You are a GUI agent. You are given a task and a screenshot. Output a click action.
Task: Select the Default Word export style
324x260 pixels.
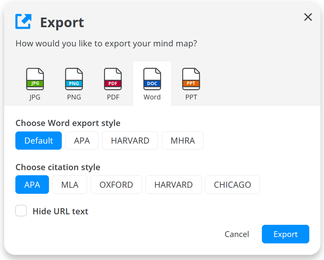click(38, 141)
